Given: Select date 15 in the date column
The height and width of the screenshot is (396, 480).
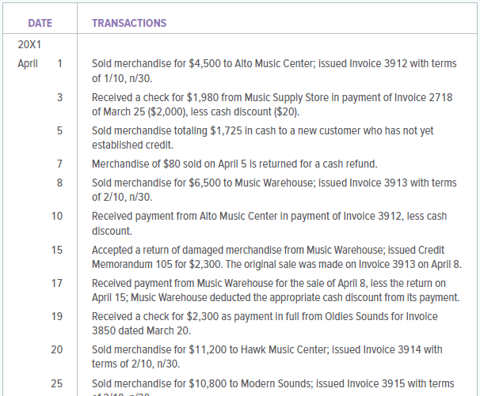Looking at the screenshot, I should pyautogui.click(x=57, y=250).
